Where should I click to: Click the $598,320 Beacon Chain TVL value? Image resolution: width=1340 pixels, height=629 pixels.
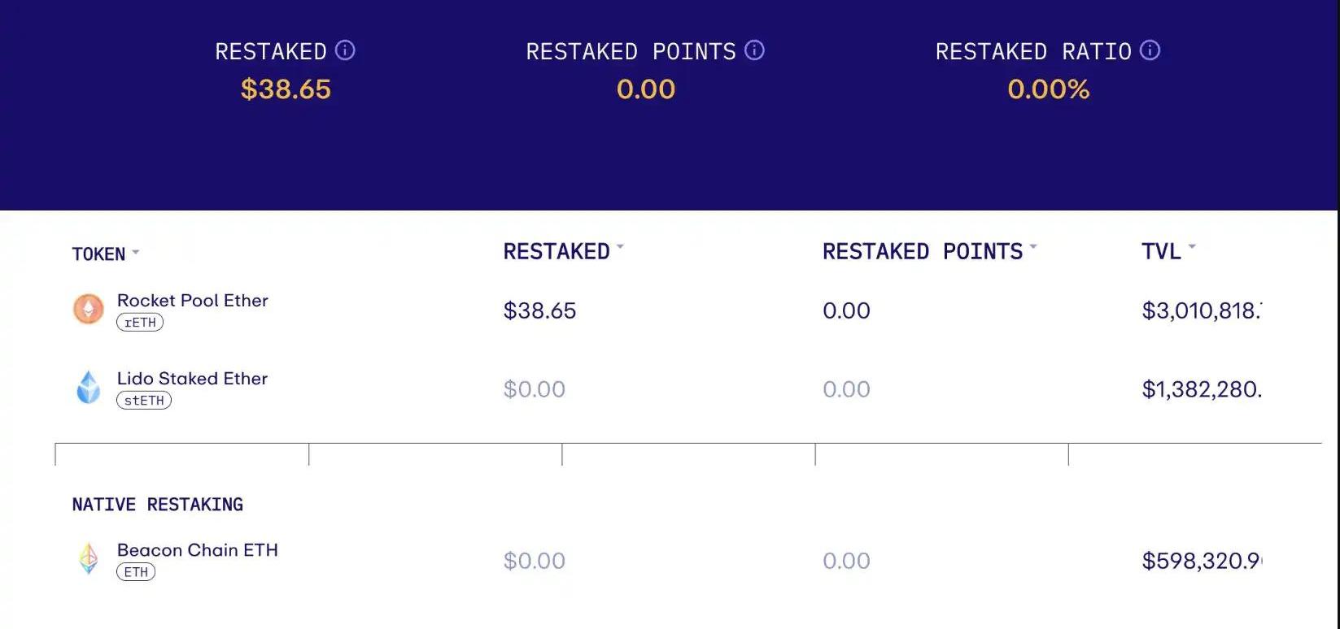tap(1202, 561)
